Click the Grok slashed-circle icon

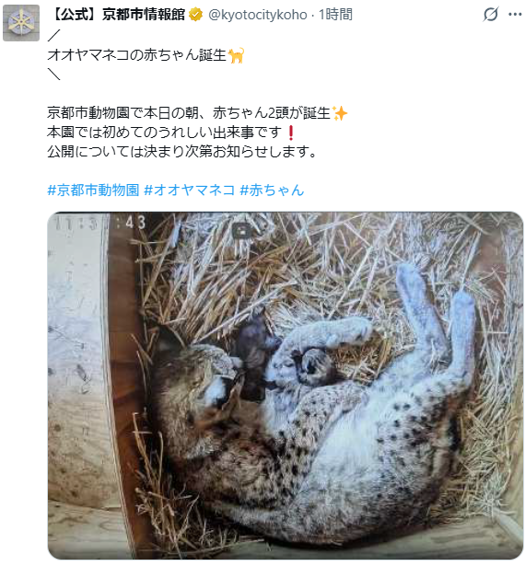[x=490, y=14]
